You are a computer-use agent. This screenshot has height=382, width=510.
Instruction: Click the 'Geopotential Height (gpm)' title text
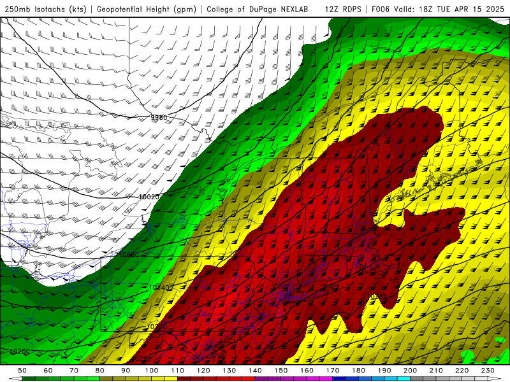[x=147, y=9]
